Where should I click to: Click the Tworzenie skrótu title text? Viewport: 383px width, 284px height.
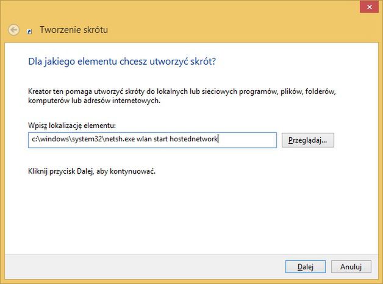coord(74,30)
